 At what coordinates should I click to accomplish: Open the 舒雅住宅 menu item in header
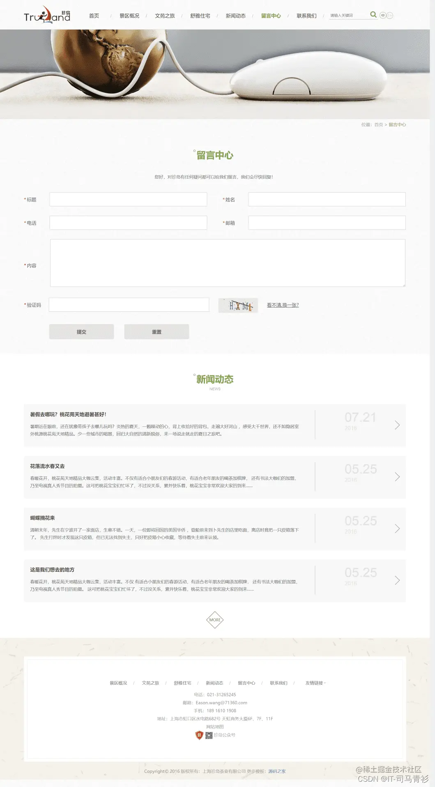point(200,16)
